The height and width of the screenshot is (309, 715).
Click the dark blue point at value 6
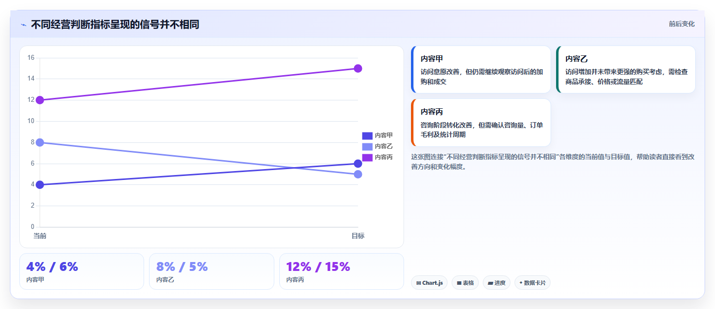[358, 164]
